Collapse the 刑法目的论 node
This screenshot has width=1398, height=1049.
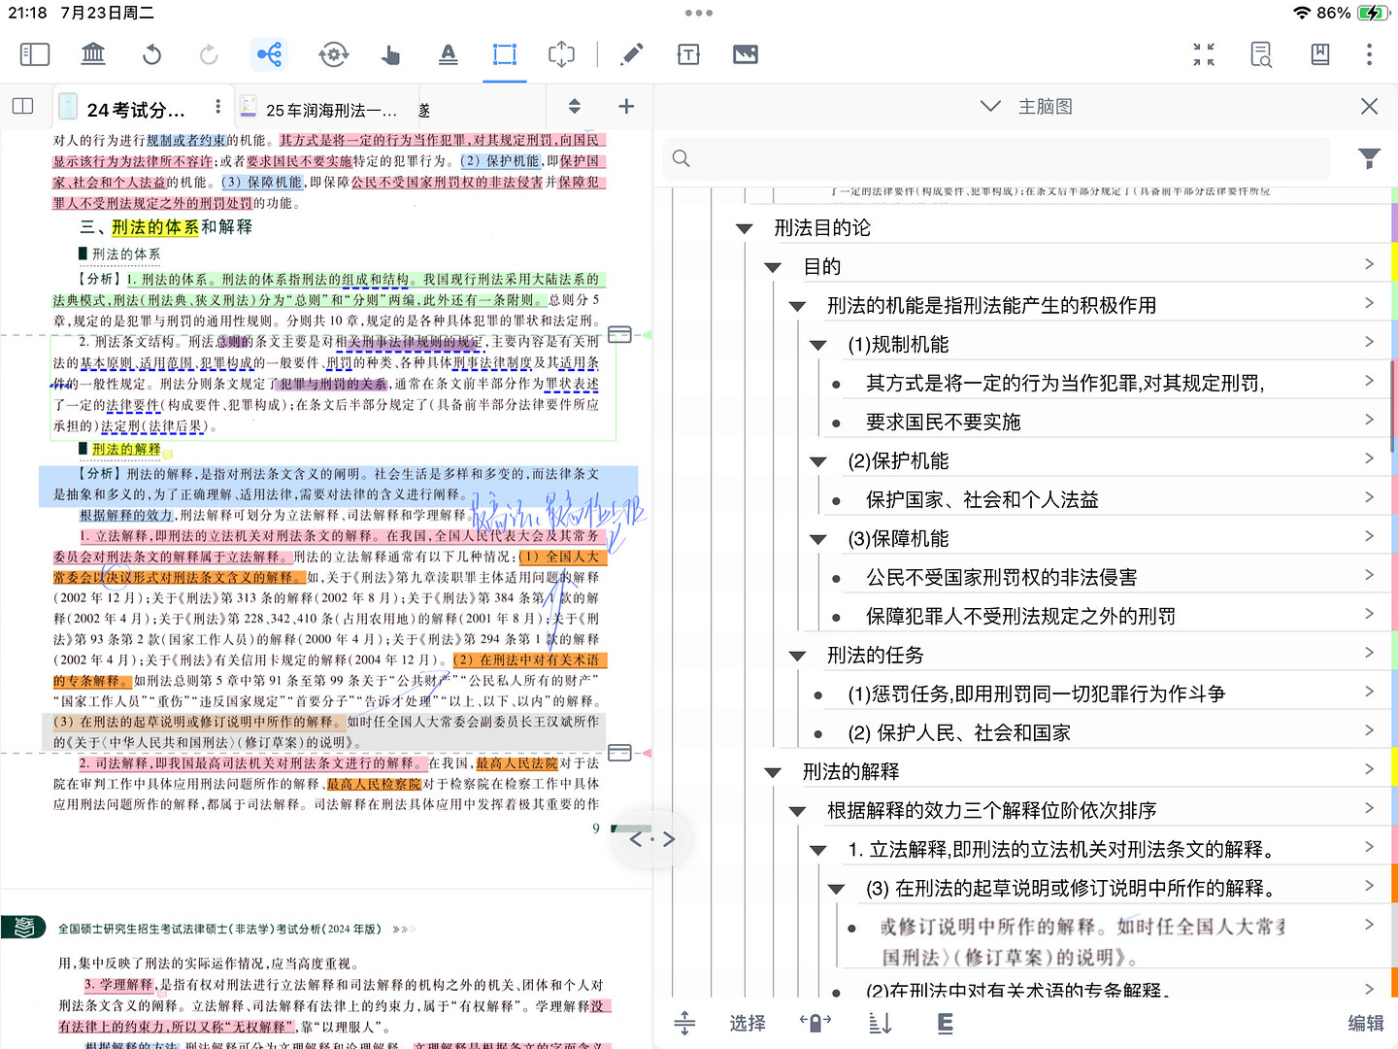(745, 228)
